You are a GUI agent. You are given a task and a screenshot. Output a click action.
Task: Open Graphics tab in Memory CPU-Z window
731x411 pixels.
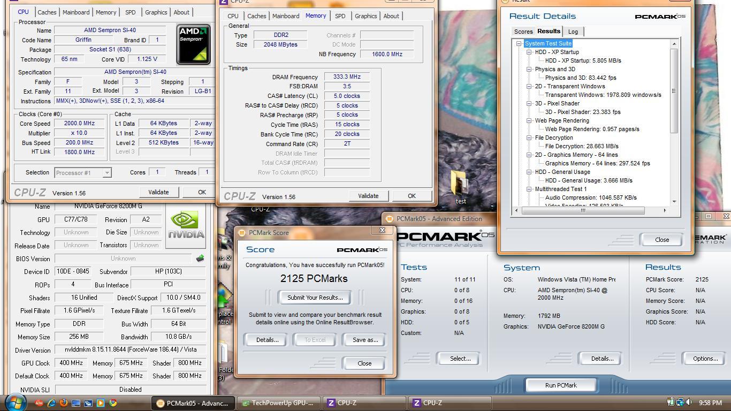[x=366, y=16]
